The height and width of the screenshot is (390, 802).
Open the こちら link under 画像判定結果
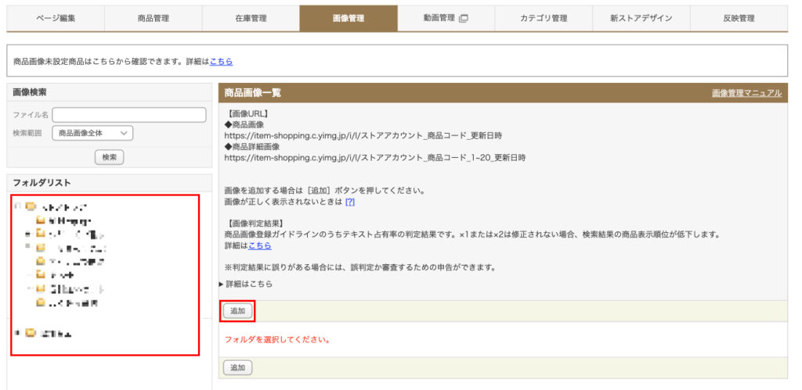(x=260, y=245)
